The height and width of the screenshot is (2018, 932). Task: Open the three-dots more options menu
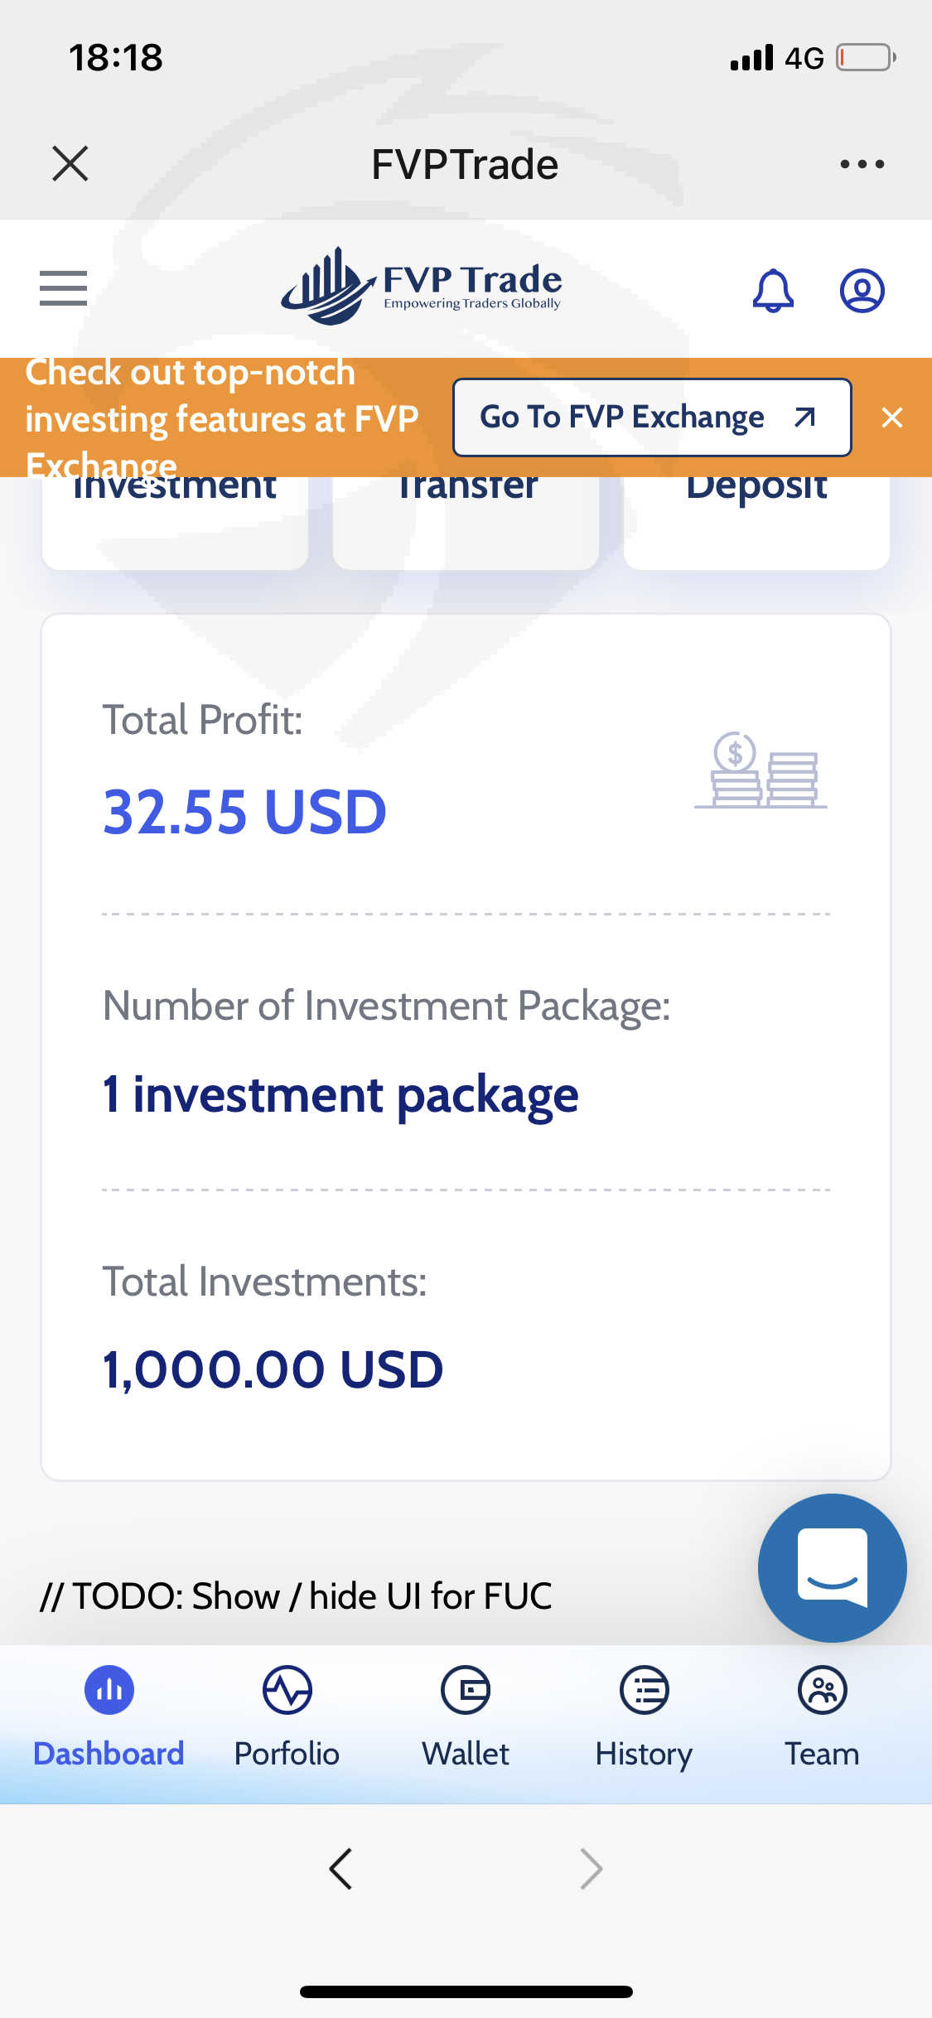[x=862, y=164]
